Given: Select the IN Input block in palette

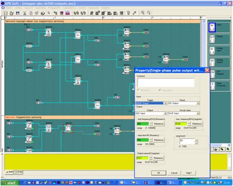Looking at the screenshot, I should pos(212,27).
